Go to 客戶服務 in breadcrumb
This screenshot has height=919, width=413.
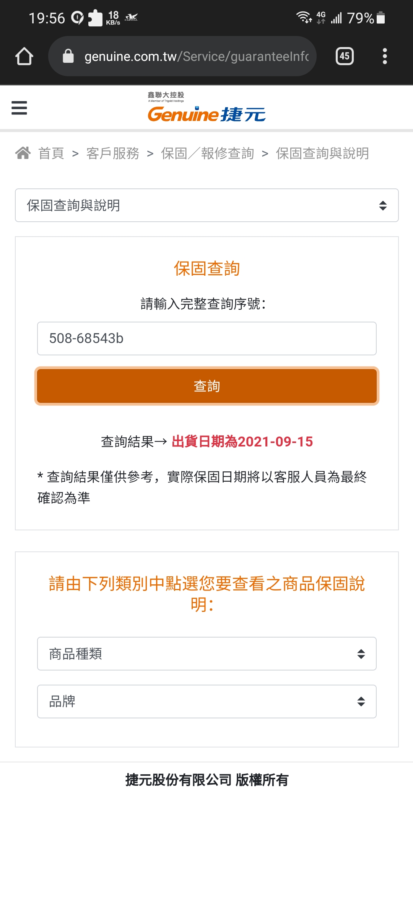click(x=113, y=153)
